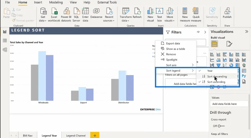This screenshot has width=251, height=138.
Task: Select Year in sort legend submenu
Action: pos(217,71)
